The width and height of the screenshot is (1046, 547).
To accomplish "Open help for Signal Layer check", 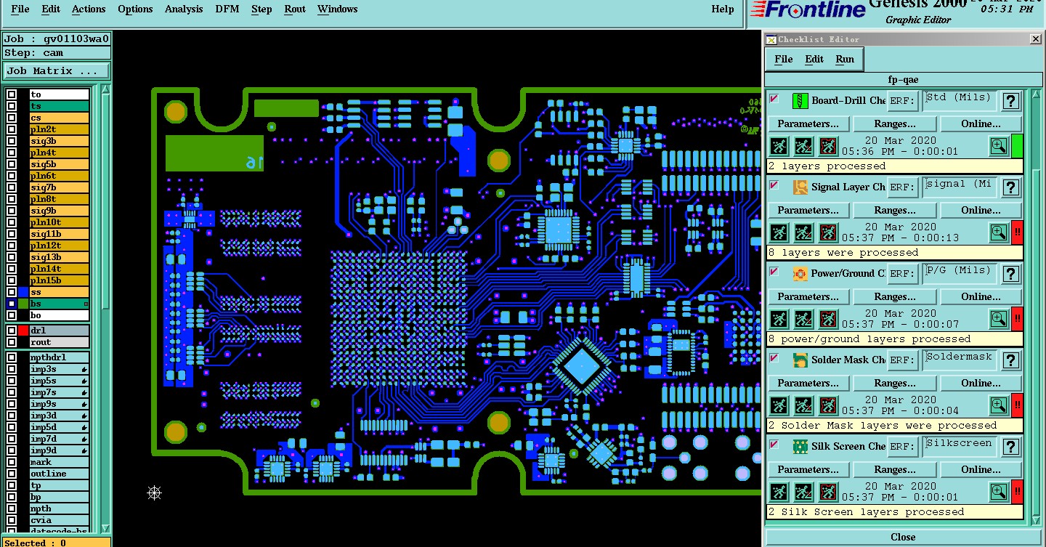I will [x=1010, y=187].
